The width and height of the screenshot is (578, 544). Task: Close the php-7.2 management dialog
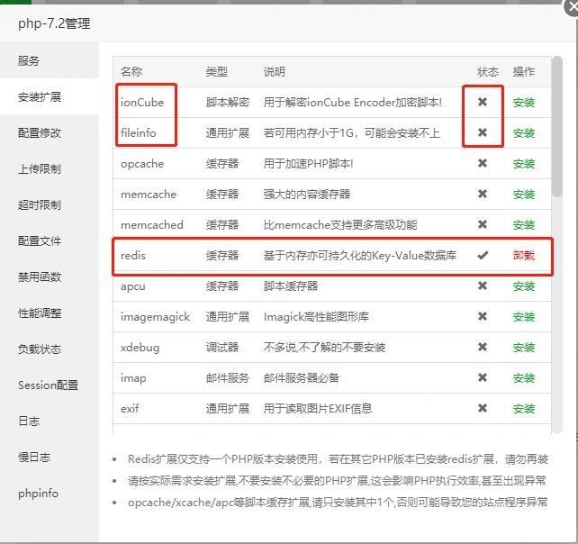[x=569, y=5]
